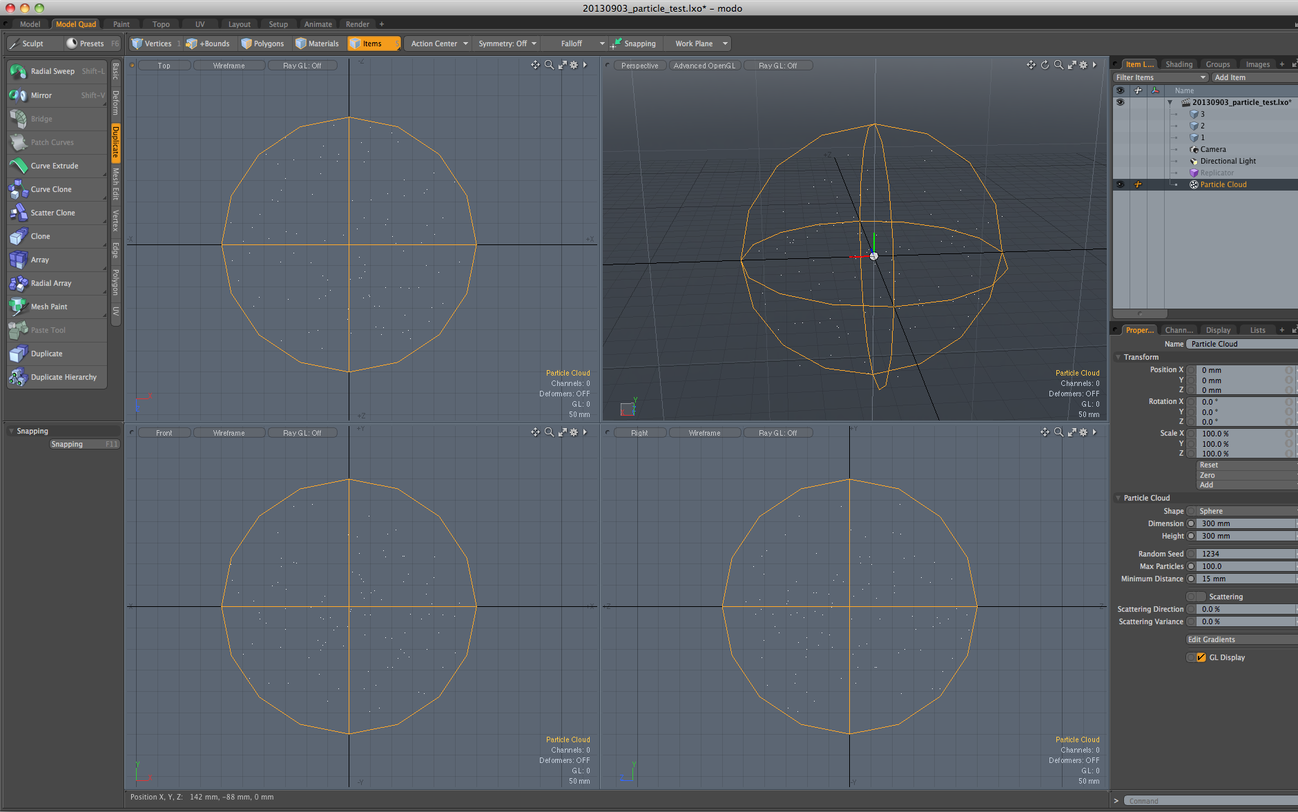Toggle Snapping in the top toolbar
This screenshot has width=1298, height=812.
tap(634, 43)
